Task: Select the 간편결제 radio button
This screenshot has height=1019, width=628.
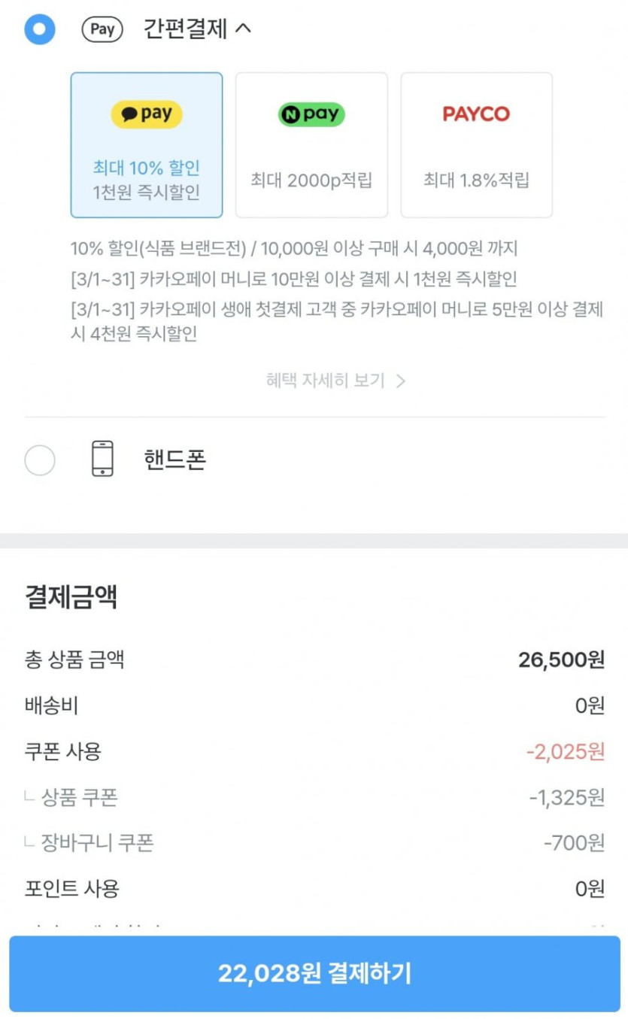Action: pyautogui.click(x=40, y=29)
